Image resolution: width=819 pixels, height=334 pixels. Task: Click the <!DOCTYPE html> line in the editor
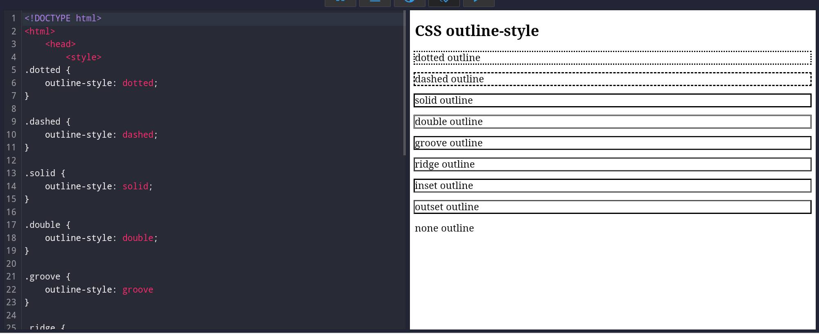point(63,18)
